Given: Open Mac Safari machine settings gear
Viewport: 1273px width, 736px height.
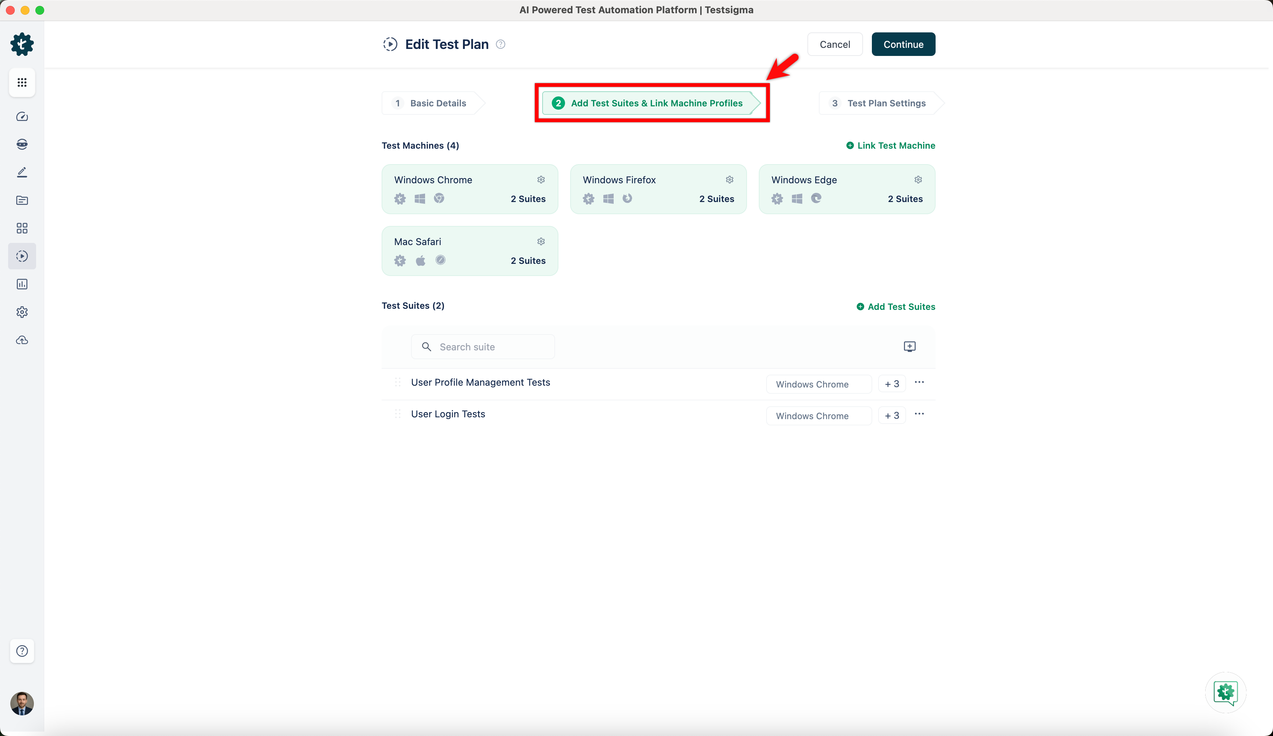Looking at the screenshot, I should 540,241.
